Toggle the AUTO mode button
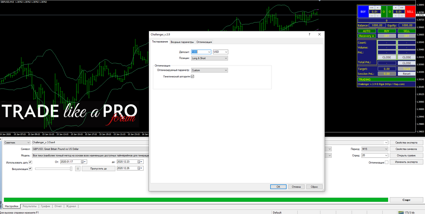 pyautogui.click(x=367, y=31)
